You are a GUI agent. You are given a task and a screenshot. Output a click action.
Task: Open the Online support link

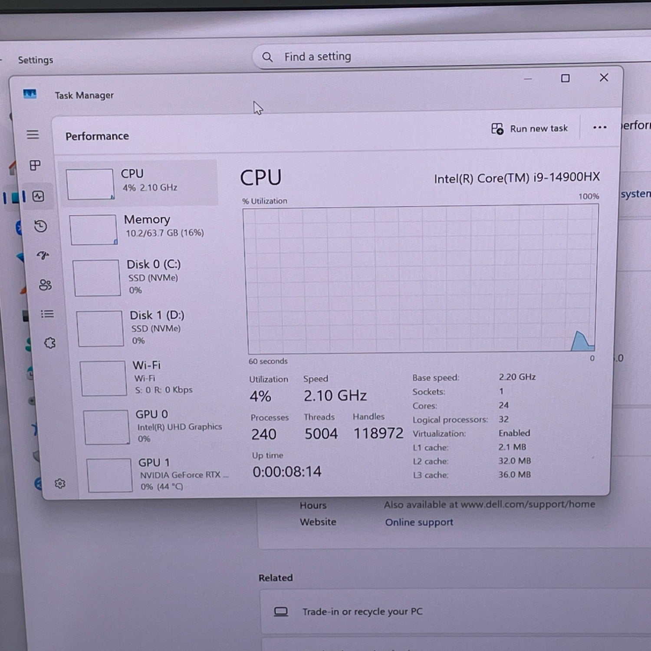tap(419, 522)
